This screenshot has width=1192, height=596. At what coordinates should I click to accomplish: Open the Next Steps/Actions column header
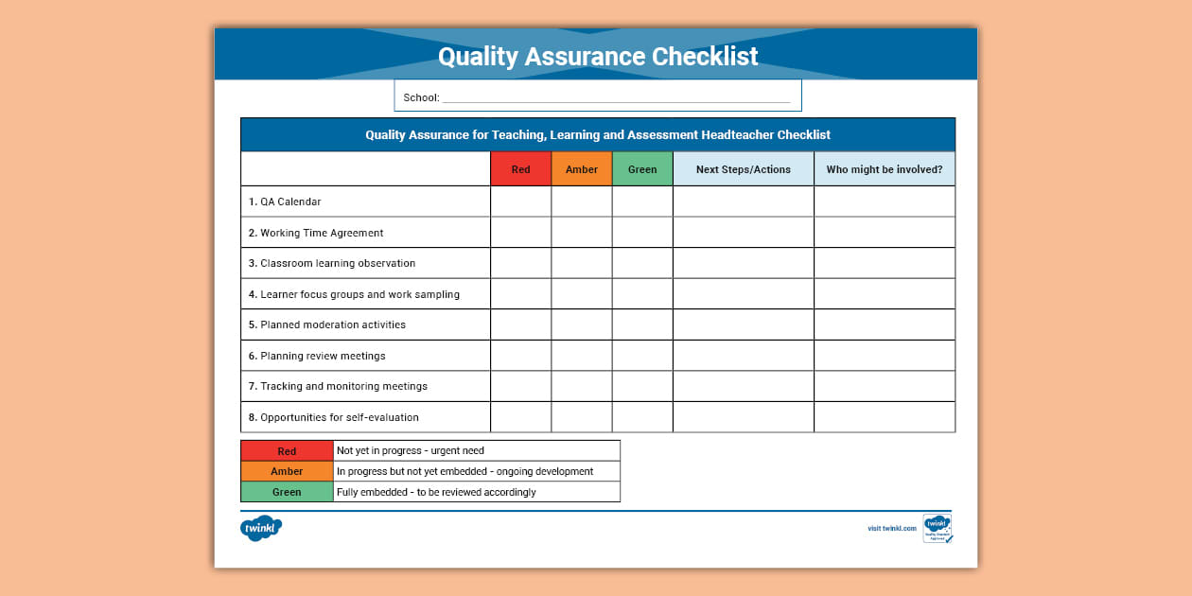(742, 168)
